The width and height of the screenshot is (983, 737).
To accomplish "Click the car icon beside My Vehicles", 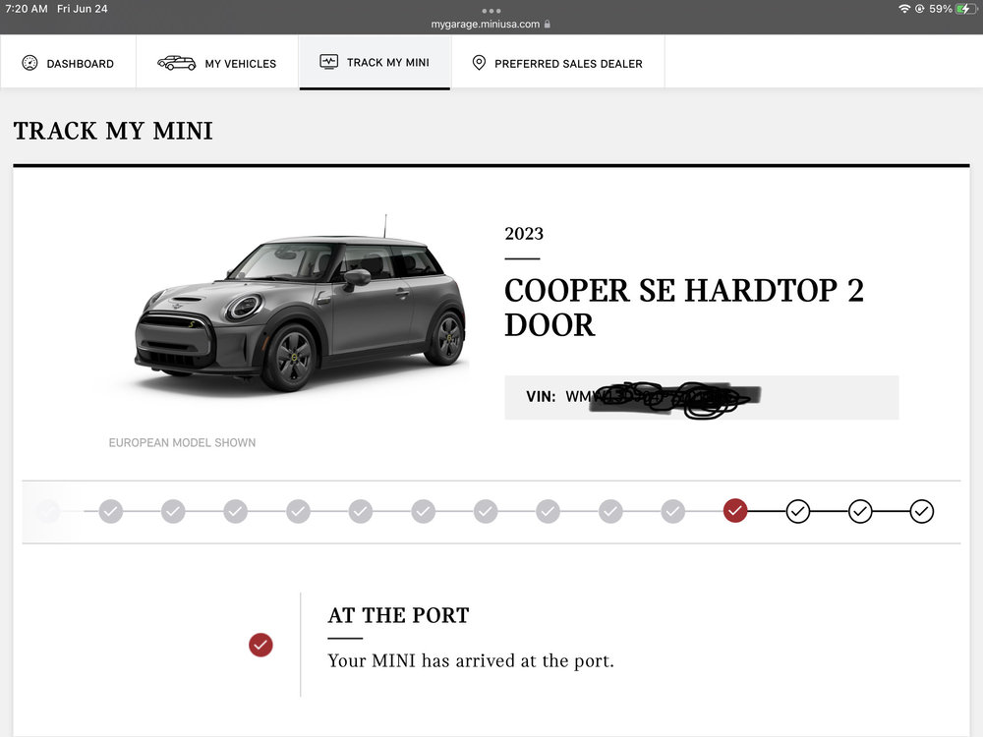I will click(x=177, y=63).
